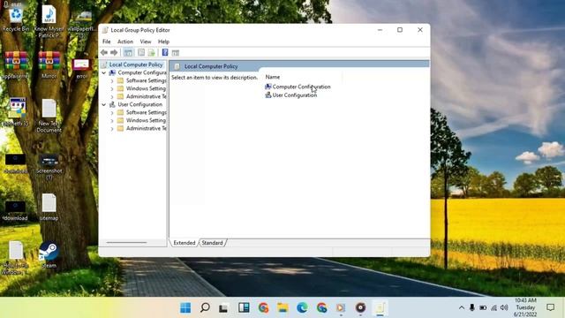
Task: Open the Windows Start menu
Action: coord(185,307)
